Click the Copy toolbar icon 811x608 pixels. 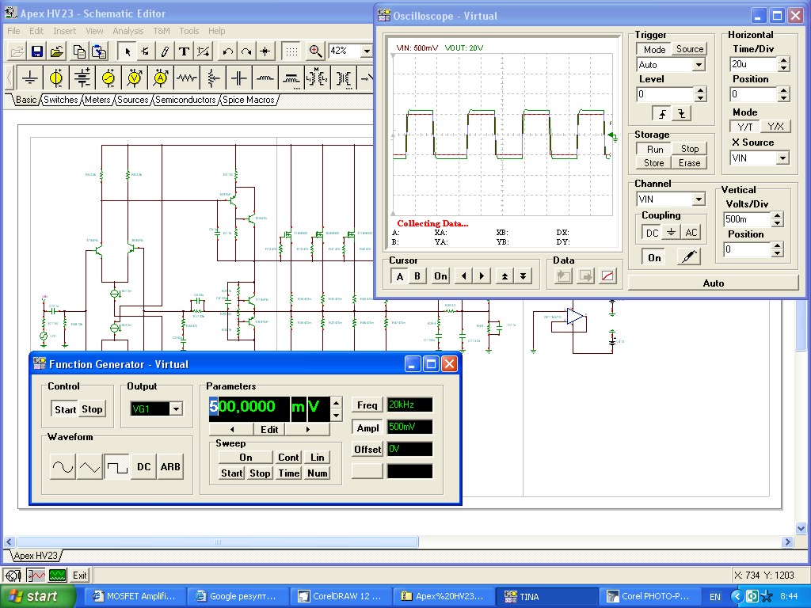(x=78, y=51)
